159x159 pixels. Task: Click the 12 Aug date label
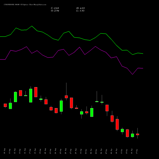click(x=15, y=151)
